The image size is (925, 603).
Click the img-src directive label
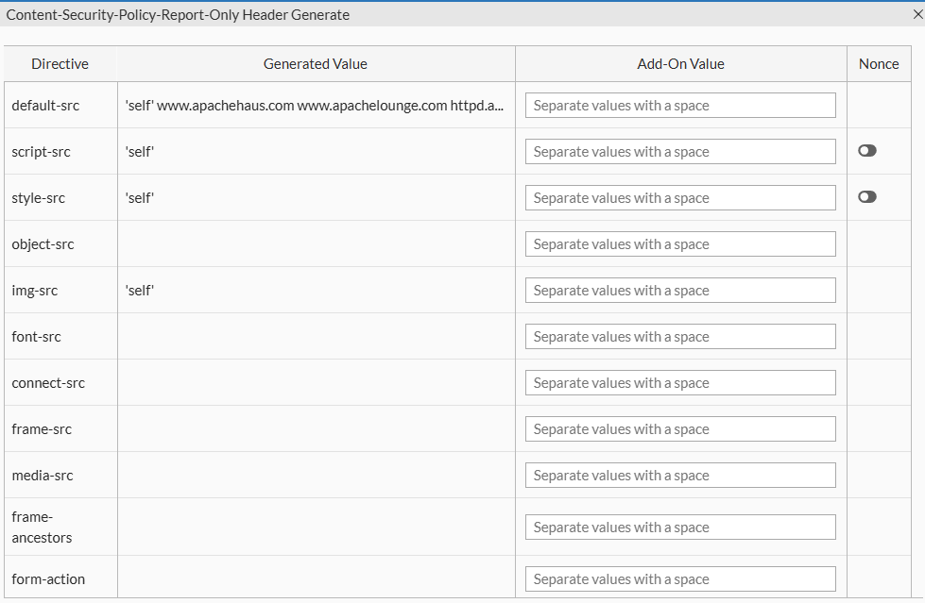pos(35,291)
